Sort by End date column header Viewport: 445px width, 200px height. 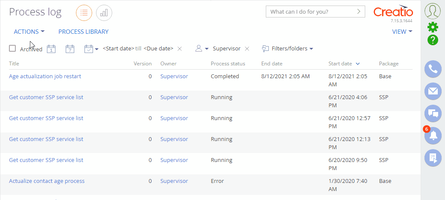(x=272, y=64)
